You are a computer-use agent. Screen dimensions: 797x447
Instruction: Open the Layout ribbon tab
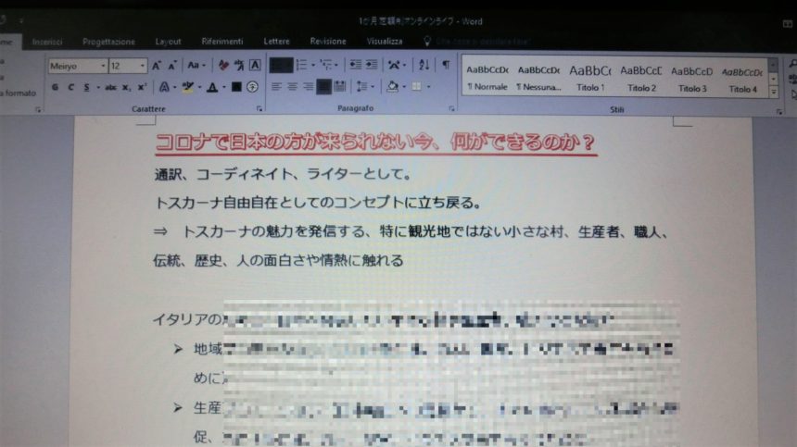(x=168, y=42)
